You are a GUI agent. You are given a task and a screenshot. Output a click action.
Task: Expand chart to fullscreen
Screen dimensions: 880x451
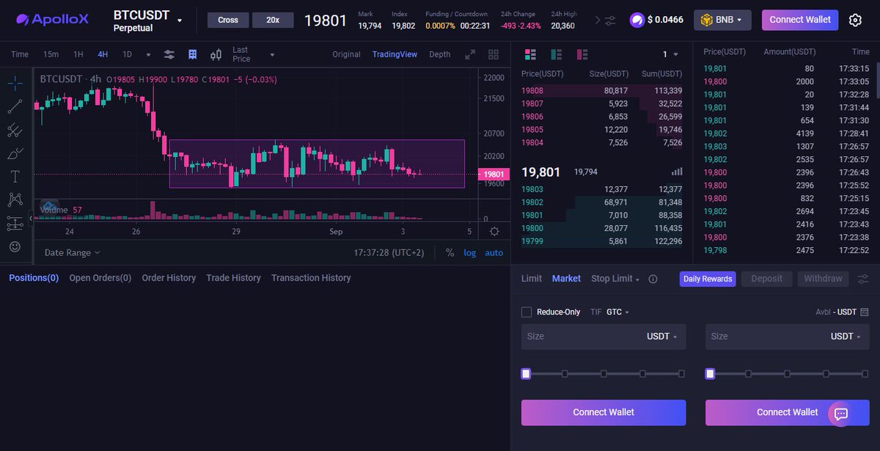470,54
